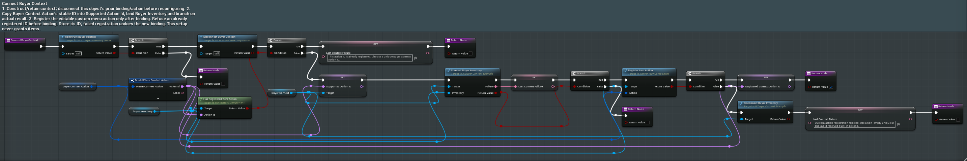Click True pin of Branch after Construct Buyer Context
The height and width of the screenshot is (161, 967).
(x=164, y=46)
